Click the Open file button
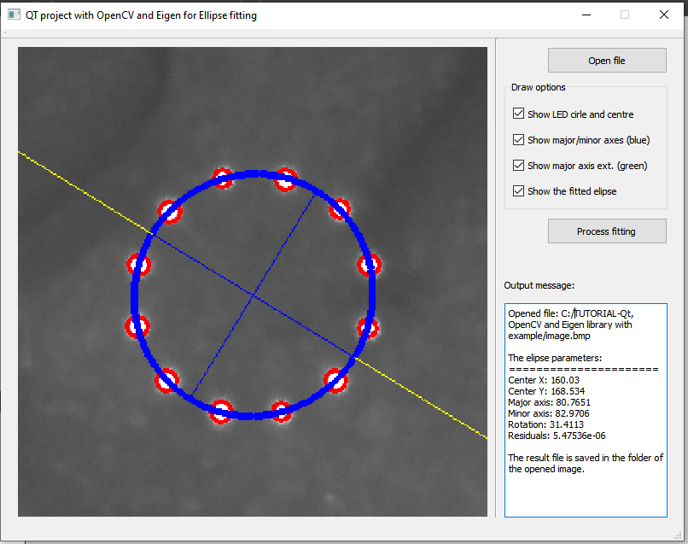 [x=606, y=60]
